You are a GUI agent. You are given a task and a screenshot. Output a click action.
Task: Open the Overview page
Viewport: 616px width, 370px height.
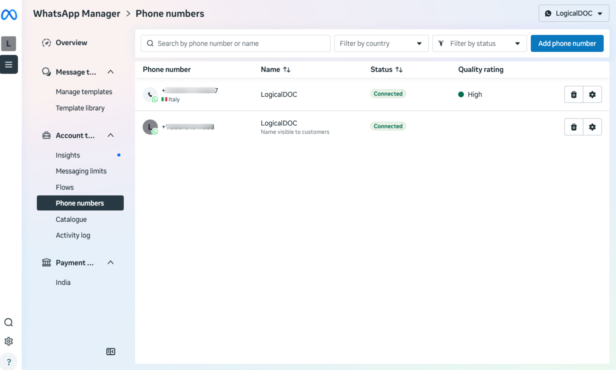(71, 43)
